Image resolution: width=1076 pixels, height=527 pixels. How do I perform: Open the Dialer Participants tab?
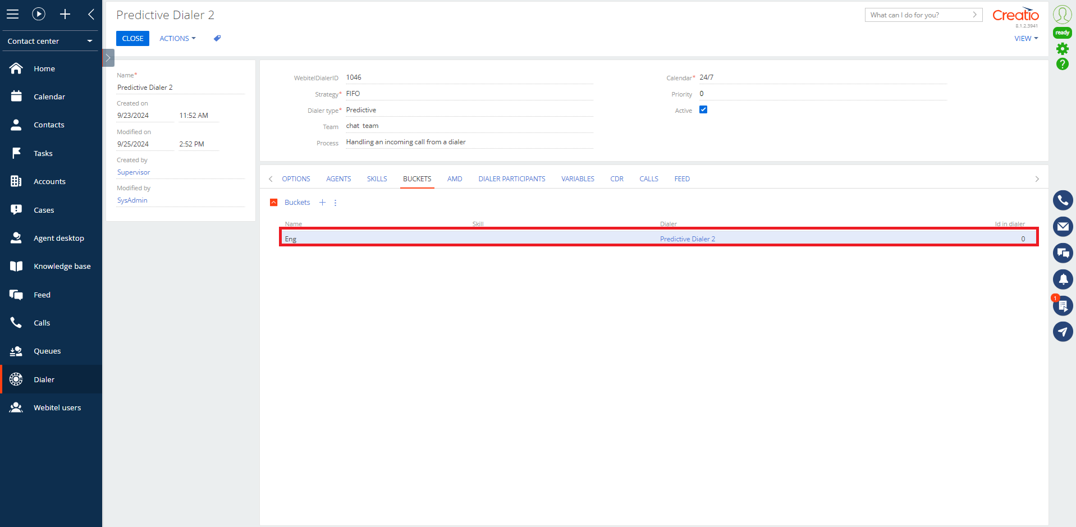[512, 179]
